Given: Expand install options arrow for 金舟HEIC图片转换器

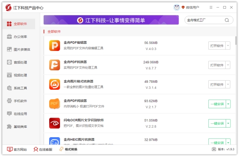Looking at the screenshot, I should [x=228, y=142].
